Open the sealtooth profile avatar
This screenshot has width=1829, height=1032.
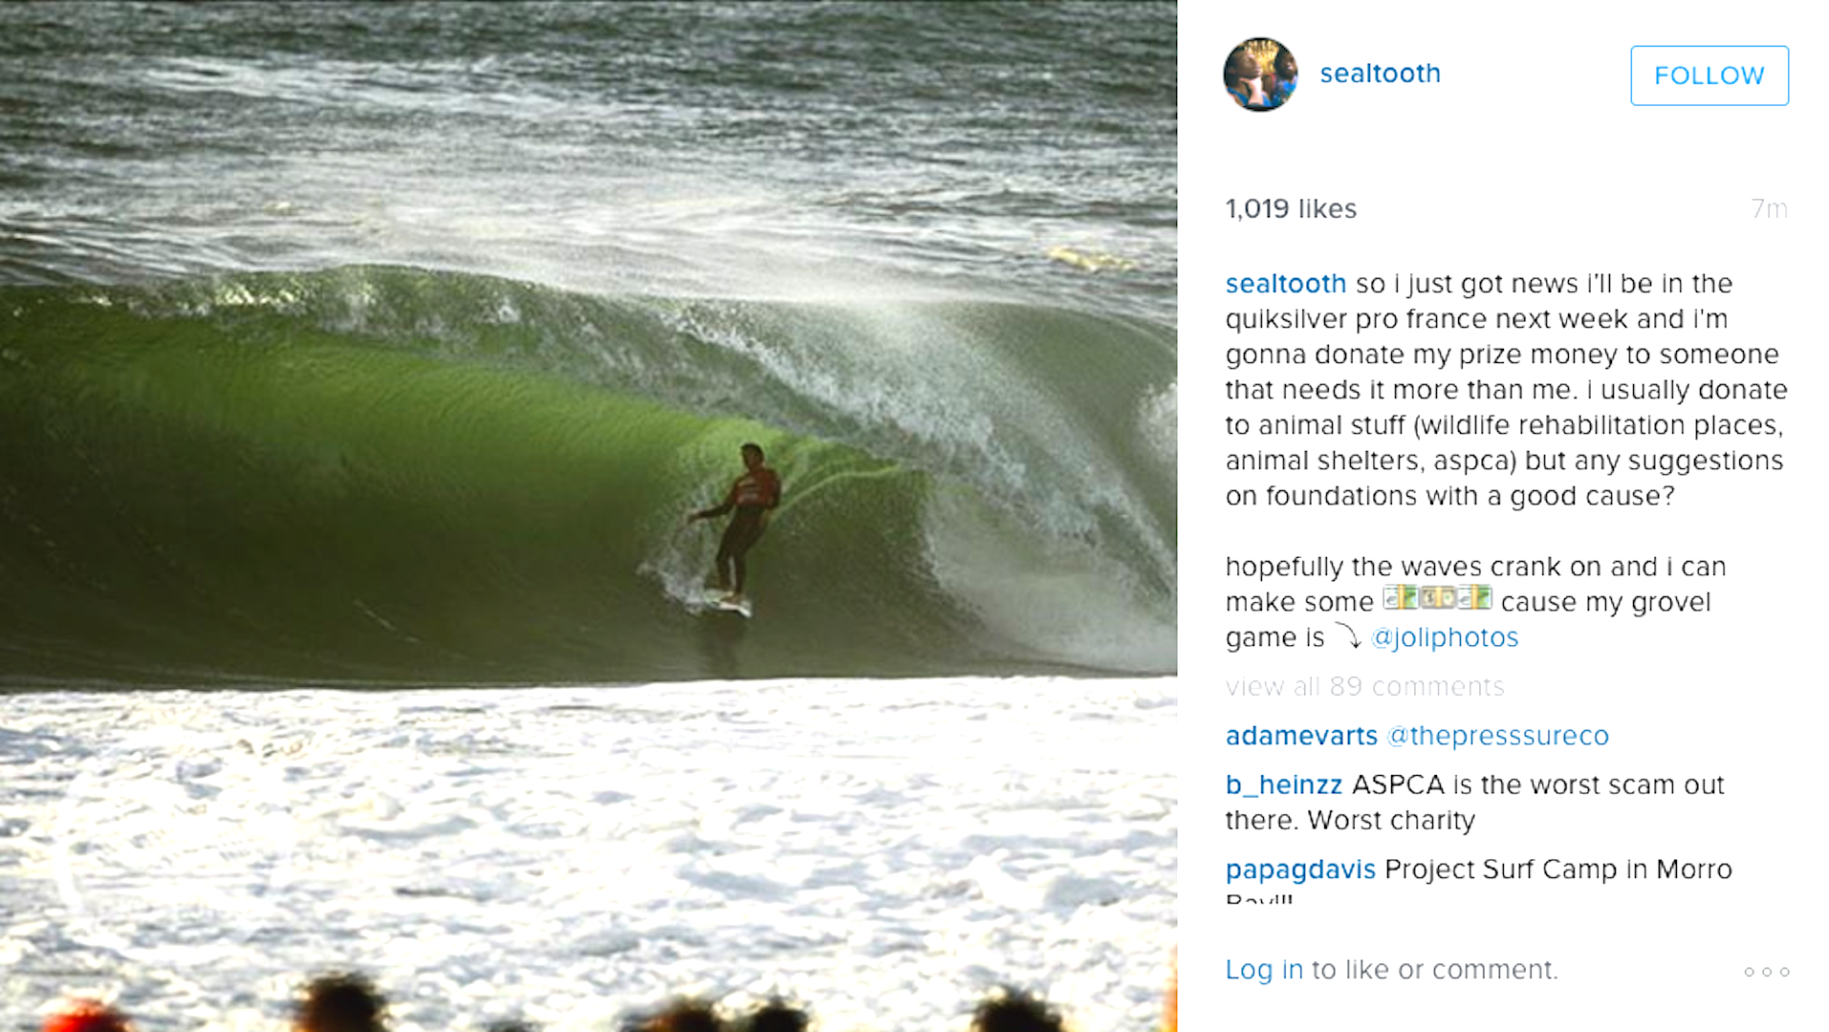click(x=1260, y=75)
